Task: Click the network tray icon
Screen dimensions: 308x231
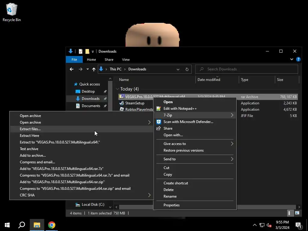Action: click(262, 225)
